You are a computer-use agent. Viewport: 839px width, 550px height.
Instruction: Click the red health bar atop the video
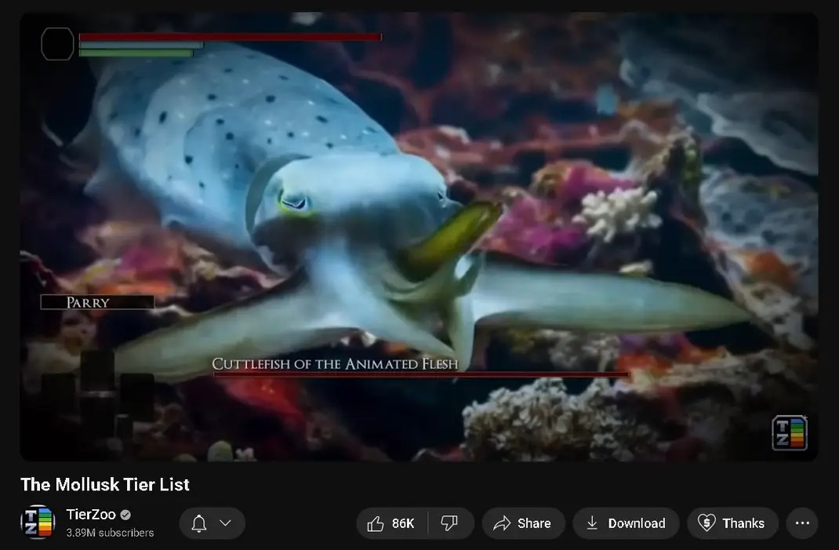[230, 37]
